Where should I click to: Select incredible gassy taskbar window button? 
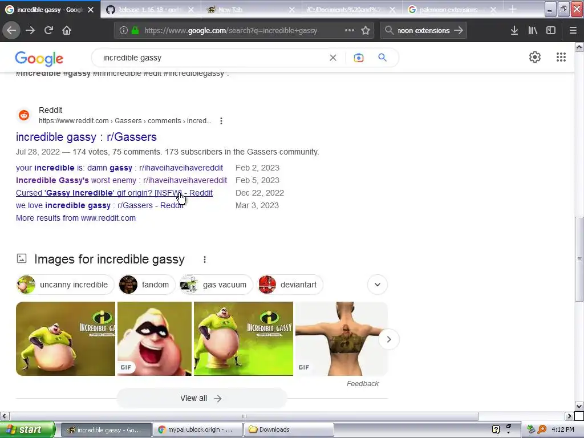point(106,430)
